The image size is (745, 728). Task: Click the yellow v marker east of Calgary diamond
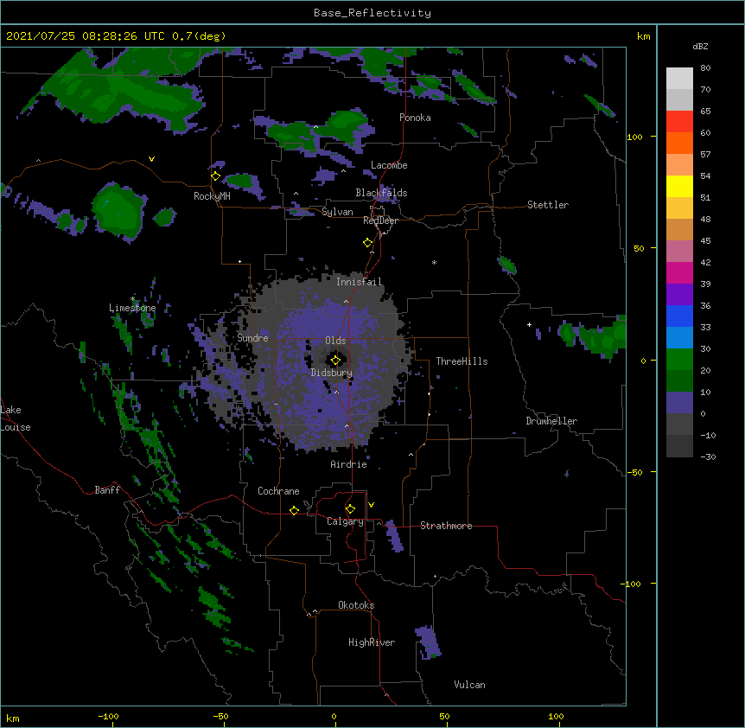click(x=371, y=505)
